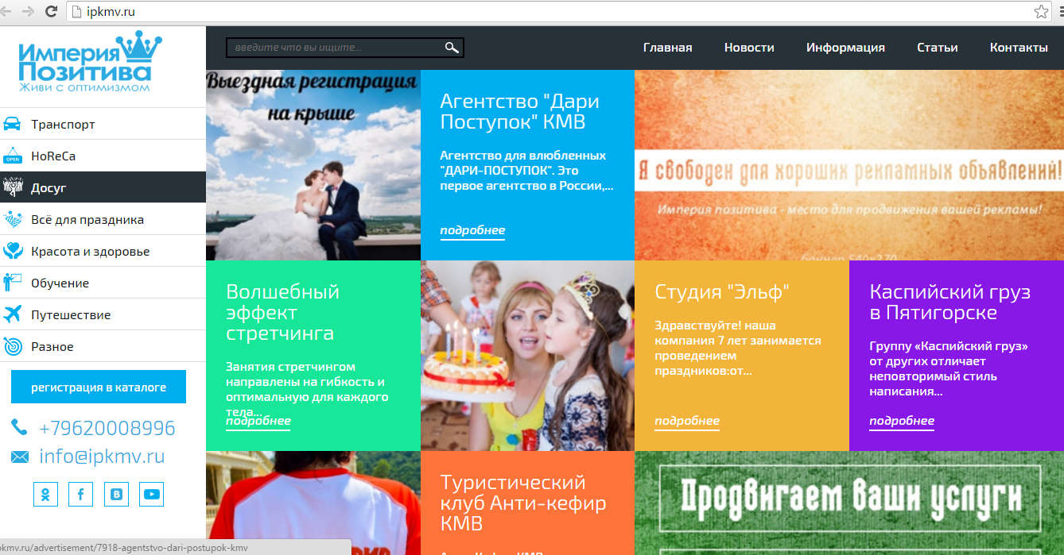Select HoReCa category in sidebar
The width and height of the screenshot is (1064, 555).
pos(103,156)
